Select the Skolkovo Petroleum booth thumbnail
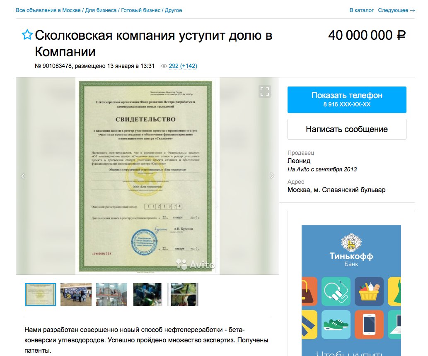This screenshot has height=356, width=428. [76, 294]
